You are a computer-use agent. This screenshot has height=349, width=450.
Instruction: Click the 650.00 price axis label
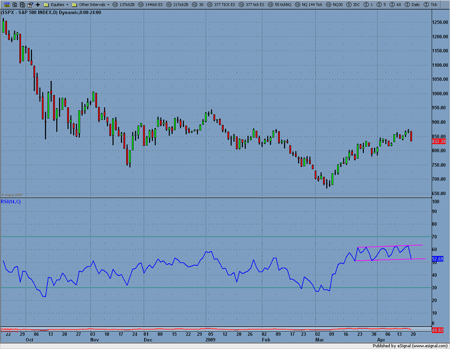pos(440,193)
